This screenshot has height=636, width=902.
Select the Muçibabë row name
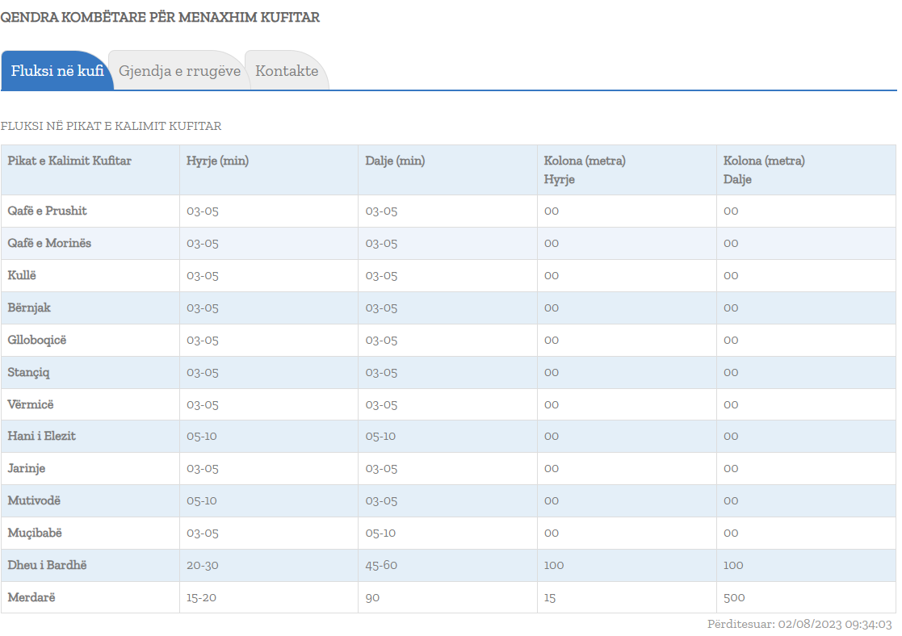click(x=35, y=533)
